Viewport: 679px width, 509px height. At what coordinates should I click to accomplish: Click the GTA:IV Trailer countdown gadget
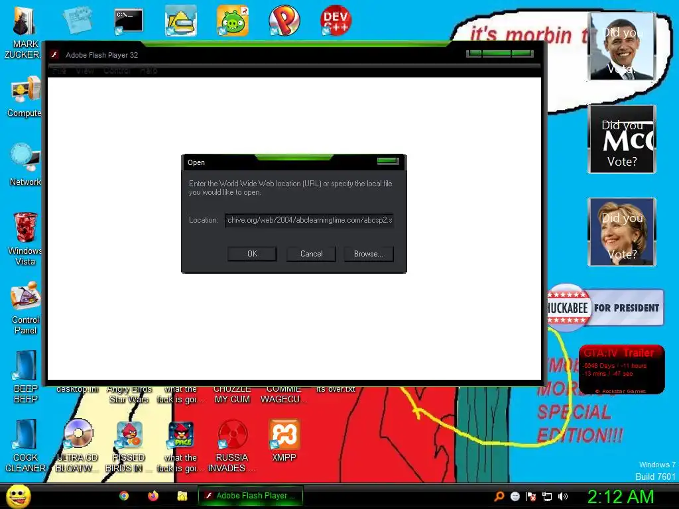point(621,369)
